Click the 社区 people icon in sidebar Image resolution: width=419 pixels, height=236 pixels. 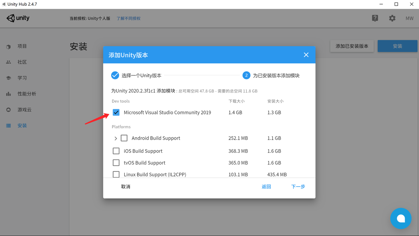[x=9, y=62]
